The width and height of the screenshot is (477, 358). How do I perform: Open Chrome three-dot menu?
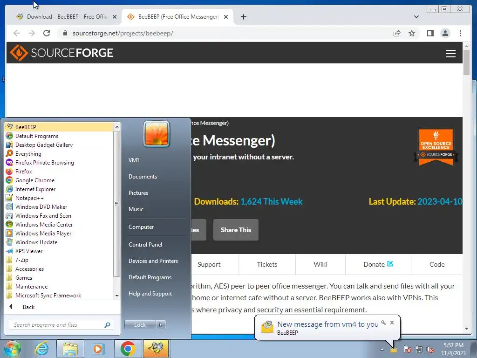click(x=460, y=33)
